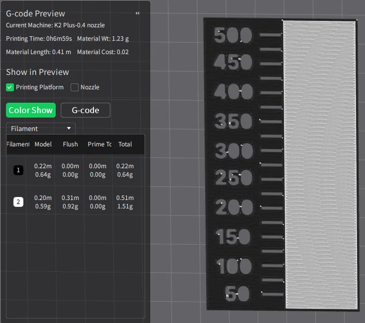Click the Flush column header
365x323 pixels.
[70, 144]
